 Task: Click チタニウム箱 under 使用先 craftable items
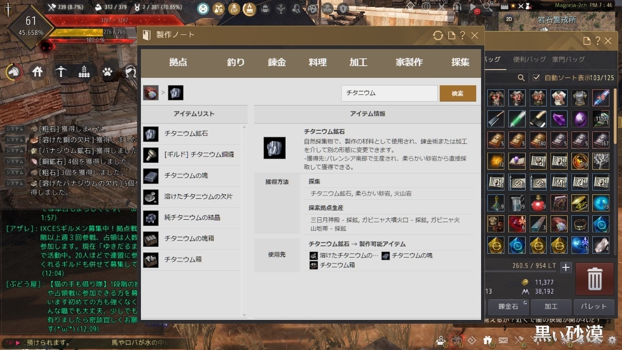tap(332, 265)
